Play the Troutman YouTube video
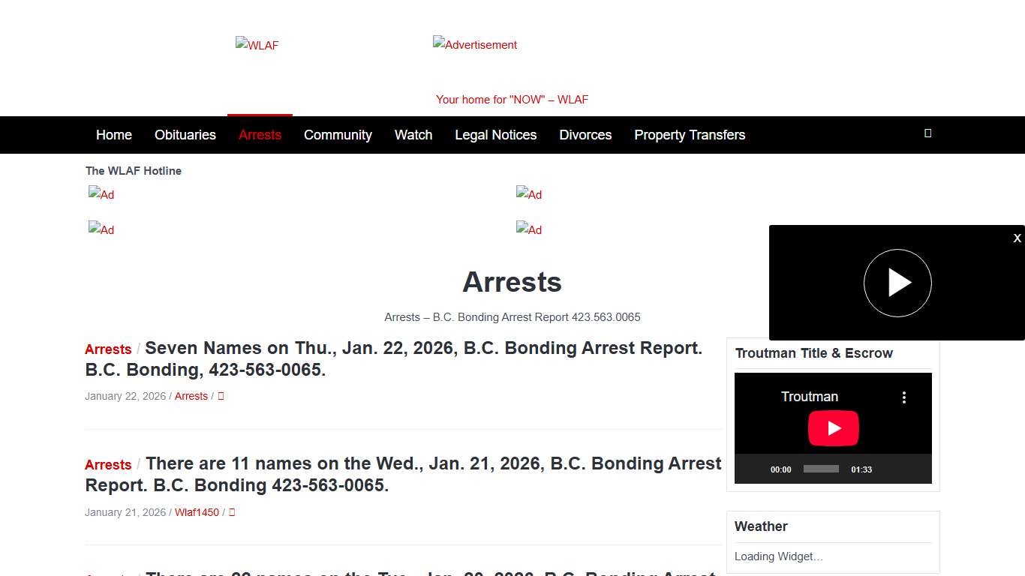 click(833, 428)
